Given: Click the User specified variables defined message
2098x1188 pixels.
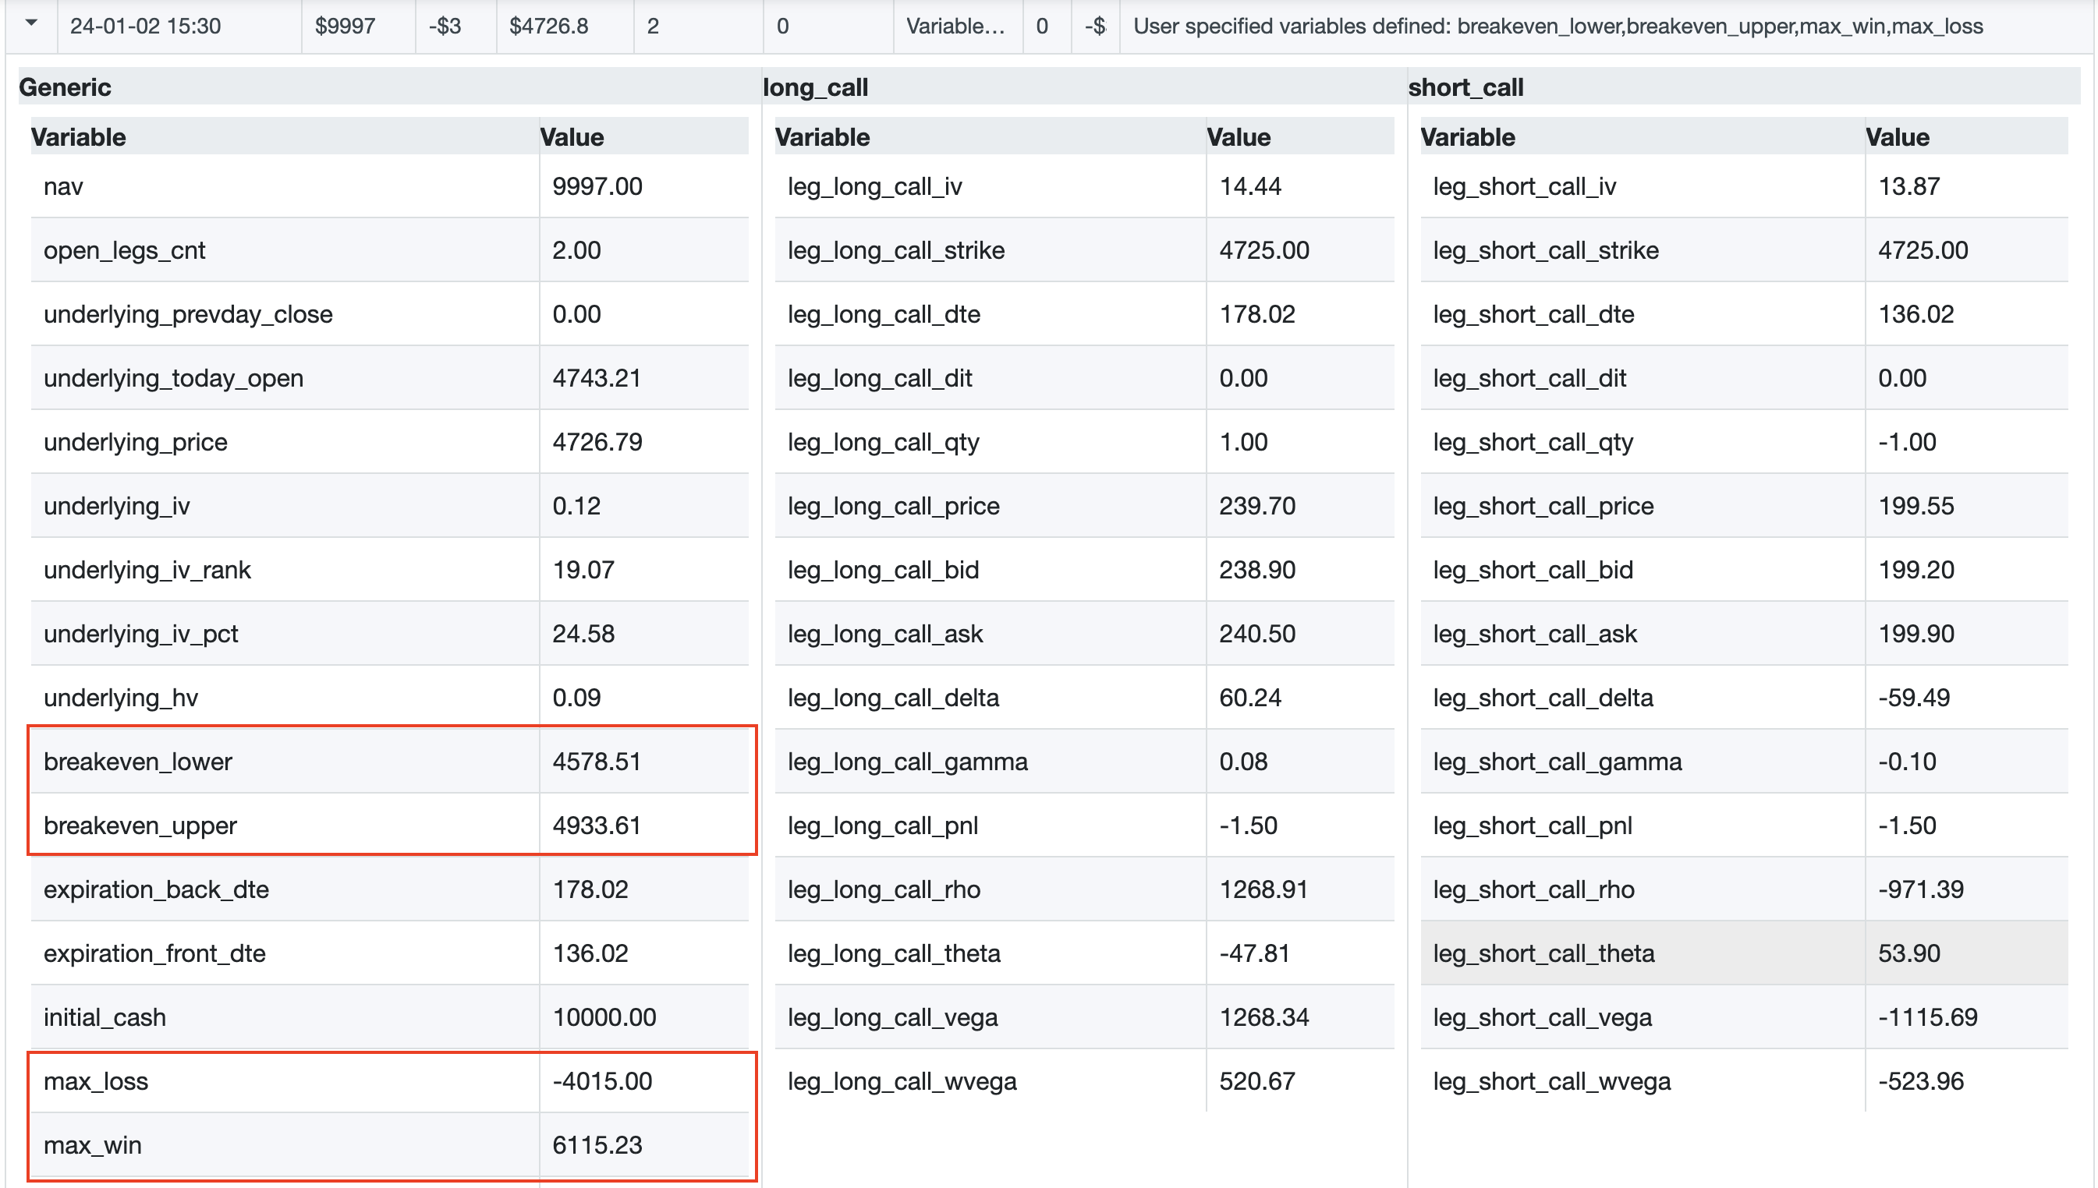Looking at the screenshot, I should click(1558, 26).
